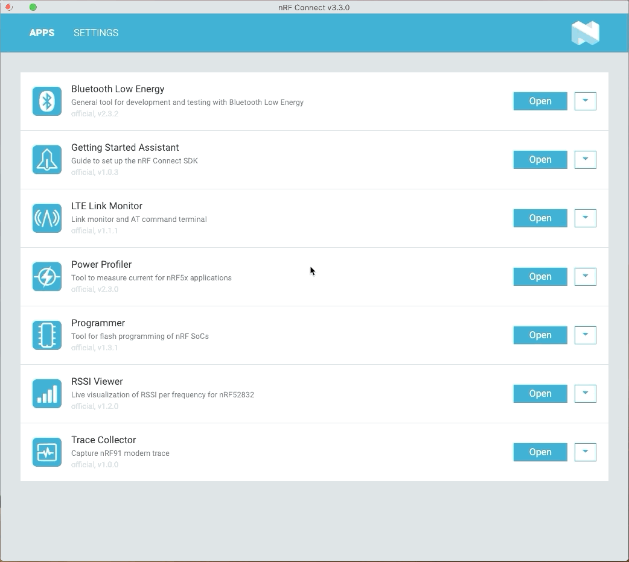Click "Tool to measure current for nRF5x applications"
The height and width of the screenshot is (562, 629).
tap(152, 278)
